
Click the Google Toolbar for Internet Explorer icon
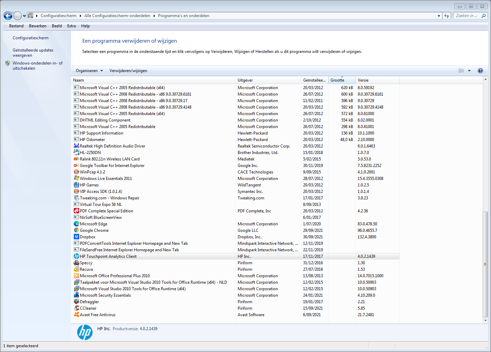click(76, 166)
